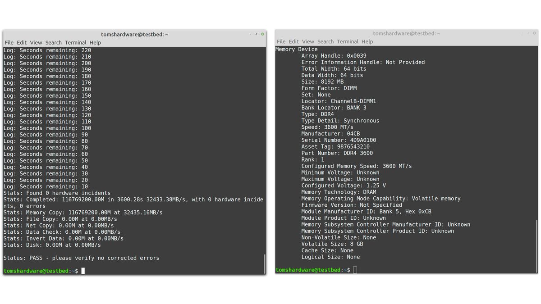The image size is (541, 304).
Task: Click 'Stats: Found 0 hardware incidents' line
Action: click(x=57, y=193)
